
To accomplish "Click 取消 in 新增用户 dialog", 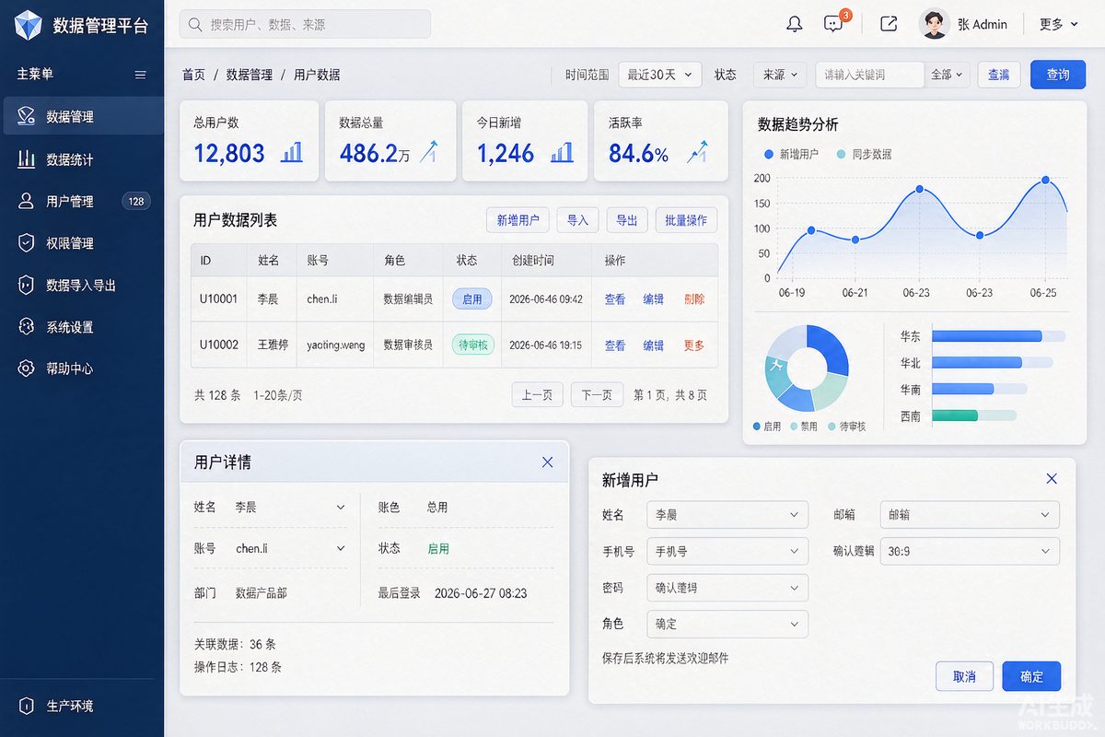I will tap(964, 676).
